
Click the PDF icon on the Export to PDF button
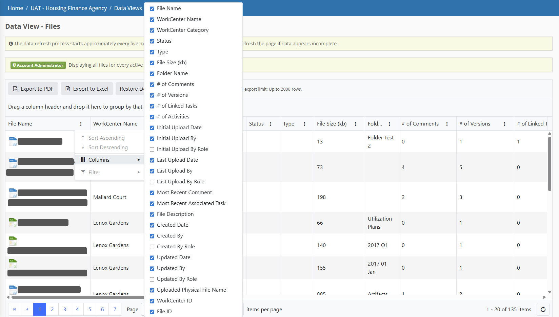pyautogui.click(x=15, y=89)
